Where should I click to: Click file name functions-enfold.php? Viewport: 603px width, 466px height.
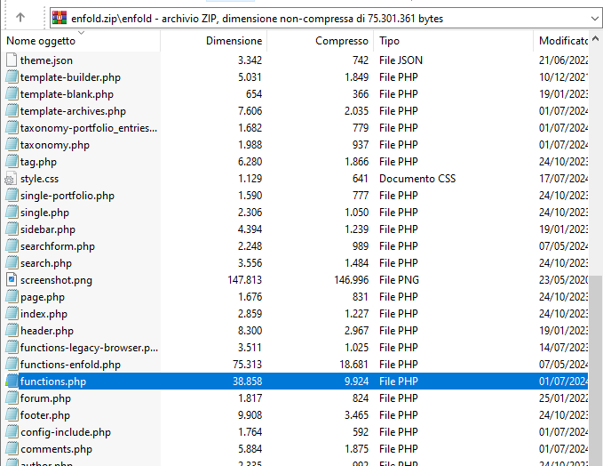(70, 366)
